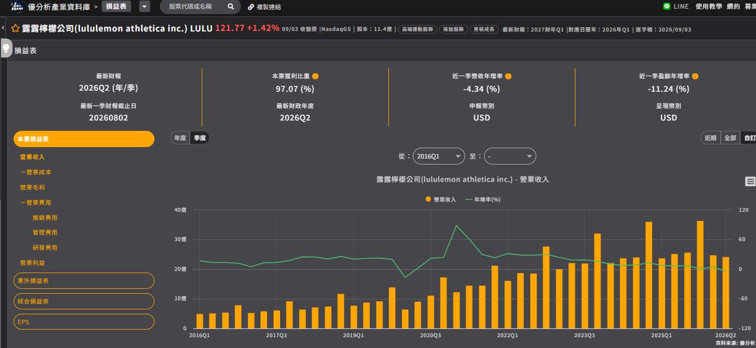Select 自訂 range option
The width and height of the screenshot is (756, 348).
pyautogui.click(x=749, y=138)
